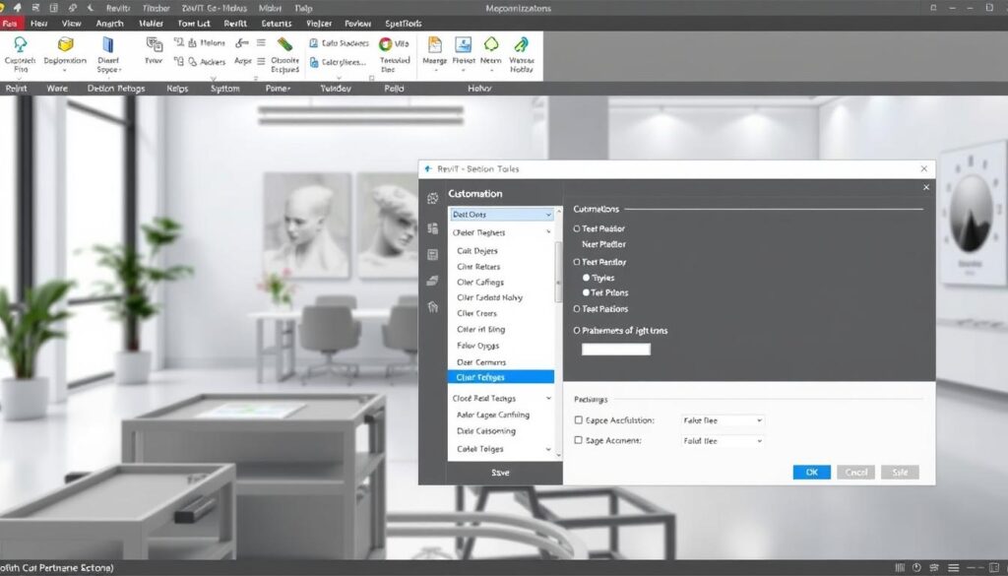The width and height of the screenshot is (1008, 576).
Task: Expand the Caleit Tolges group arrow
Action: pos(548,449)
